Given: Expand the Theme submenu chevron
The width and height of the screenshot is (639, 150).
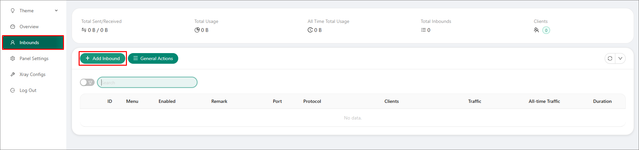Looking at the screenshot, I should point(56,11).
